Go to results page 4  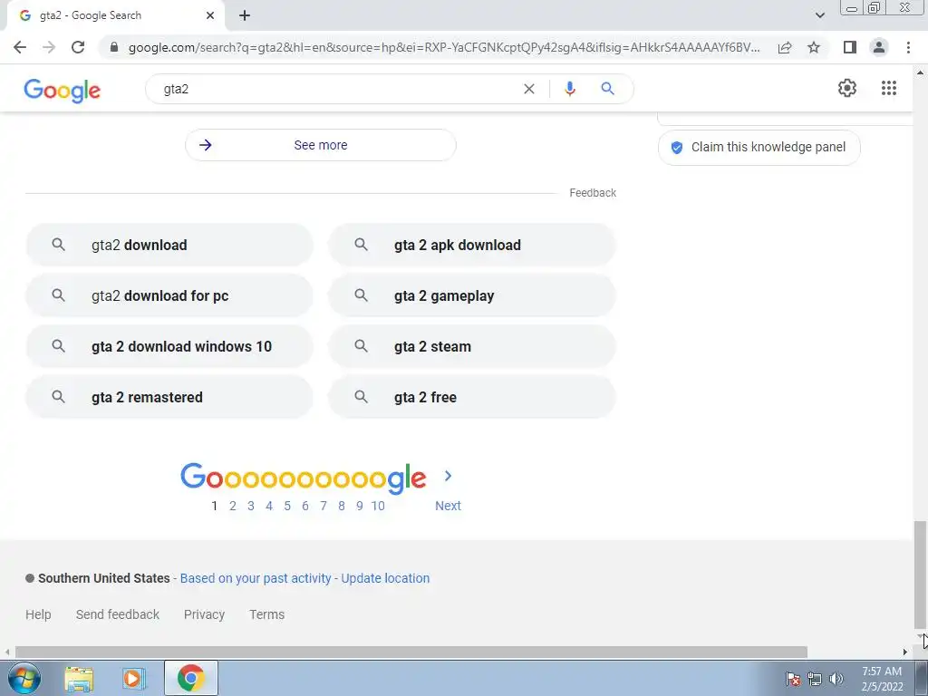point(269,506)
